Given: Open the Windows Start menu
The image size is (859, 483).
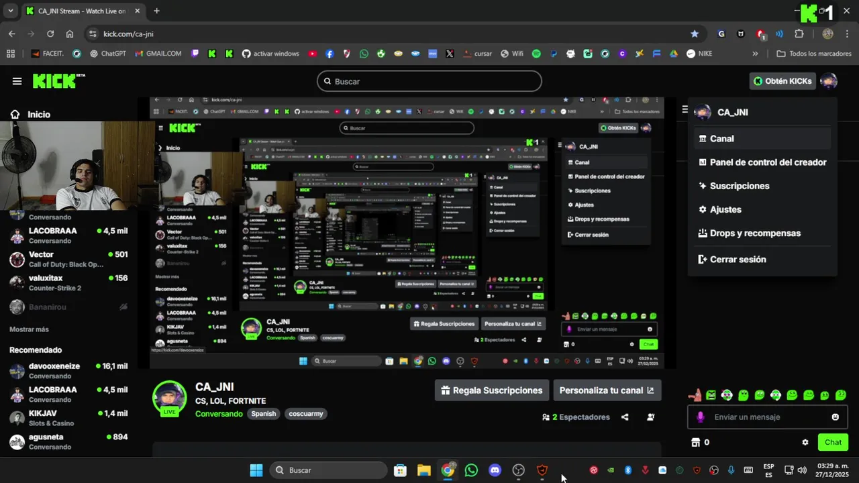Looking at the screenshot, I should point(256,470).
